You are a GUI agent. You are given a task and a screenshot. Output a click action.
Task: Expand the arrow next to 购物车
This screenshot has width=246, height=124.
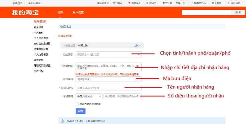pyautogui.click(x=142, y=3)
